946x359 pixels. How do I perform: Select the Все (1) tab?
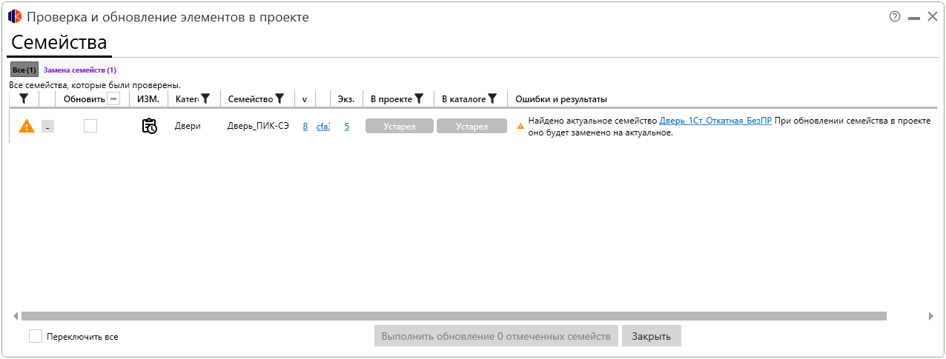(x=24, y=70)
